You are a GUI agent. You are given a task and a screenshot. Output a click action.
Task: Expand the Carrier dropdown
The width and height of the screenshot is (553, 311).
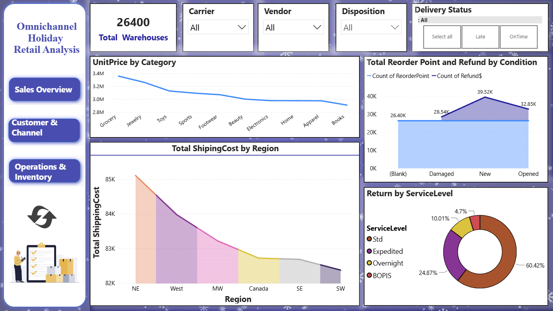coord(218,27)
